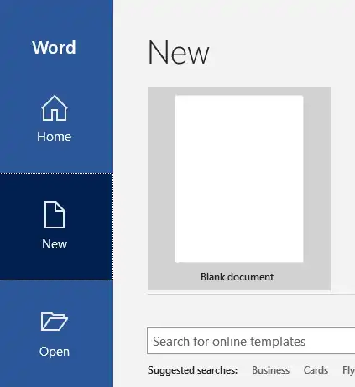This screenshot has height=387, width=355.
Task: Click the folded corner of New page icon
Action: 60,207
